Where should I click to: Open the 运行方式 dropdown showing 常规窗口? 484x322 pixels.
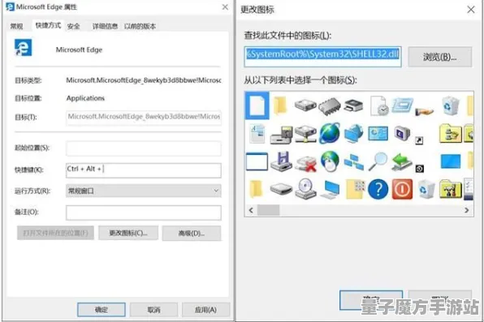click(x=144, y=191)
